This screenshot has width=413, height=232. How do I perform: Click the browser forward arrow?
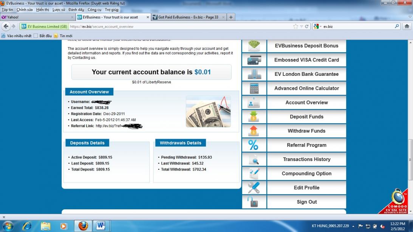14,26
